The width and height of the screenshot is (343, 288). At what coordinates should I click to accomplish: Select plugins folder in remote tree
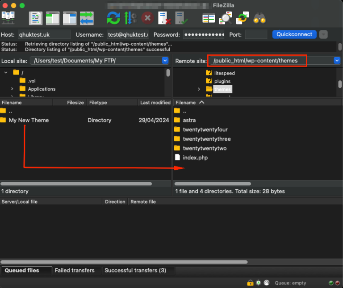click(x=218, y=81)
